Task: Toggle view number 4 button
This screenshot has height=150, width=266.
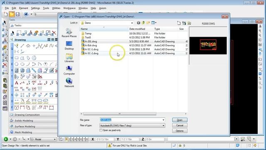Action: [x=75, y=140]
